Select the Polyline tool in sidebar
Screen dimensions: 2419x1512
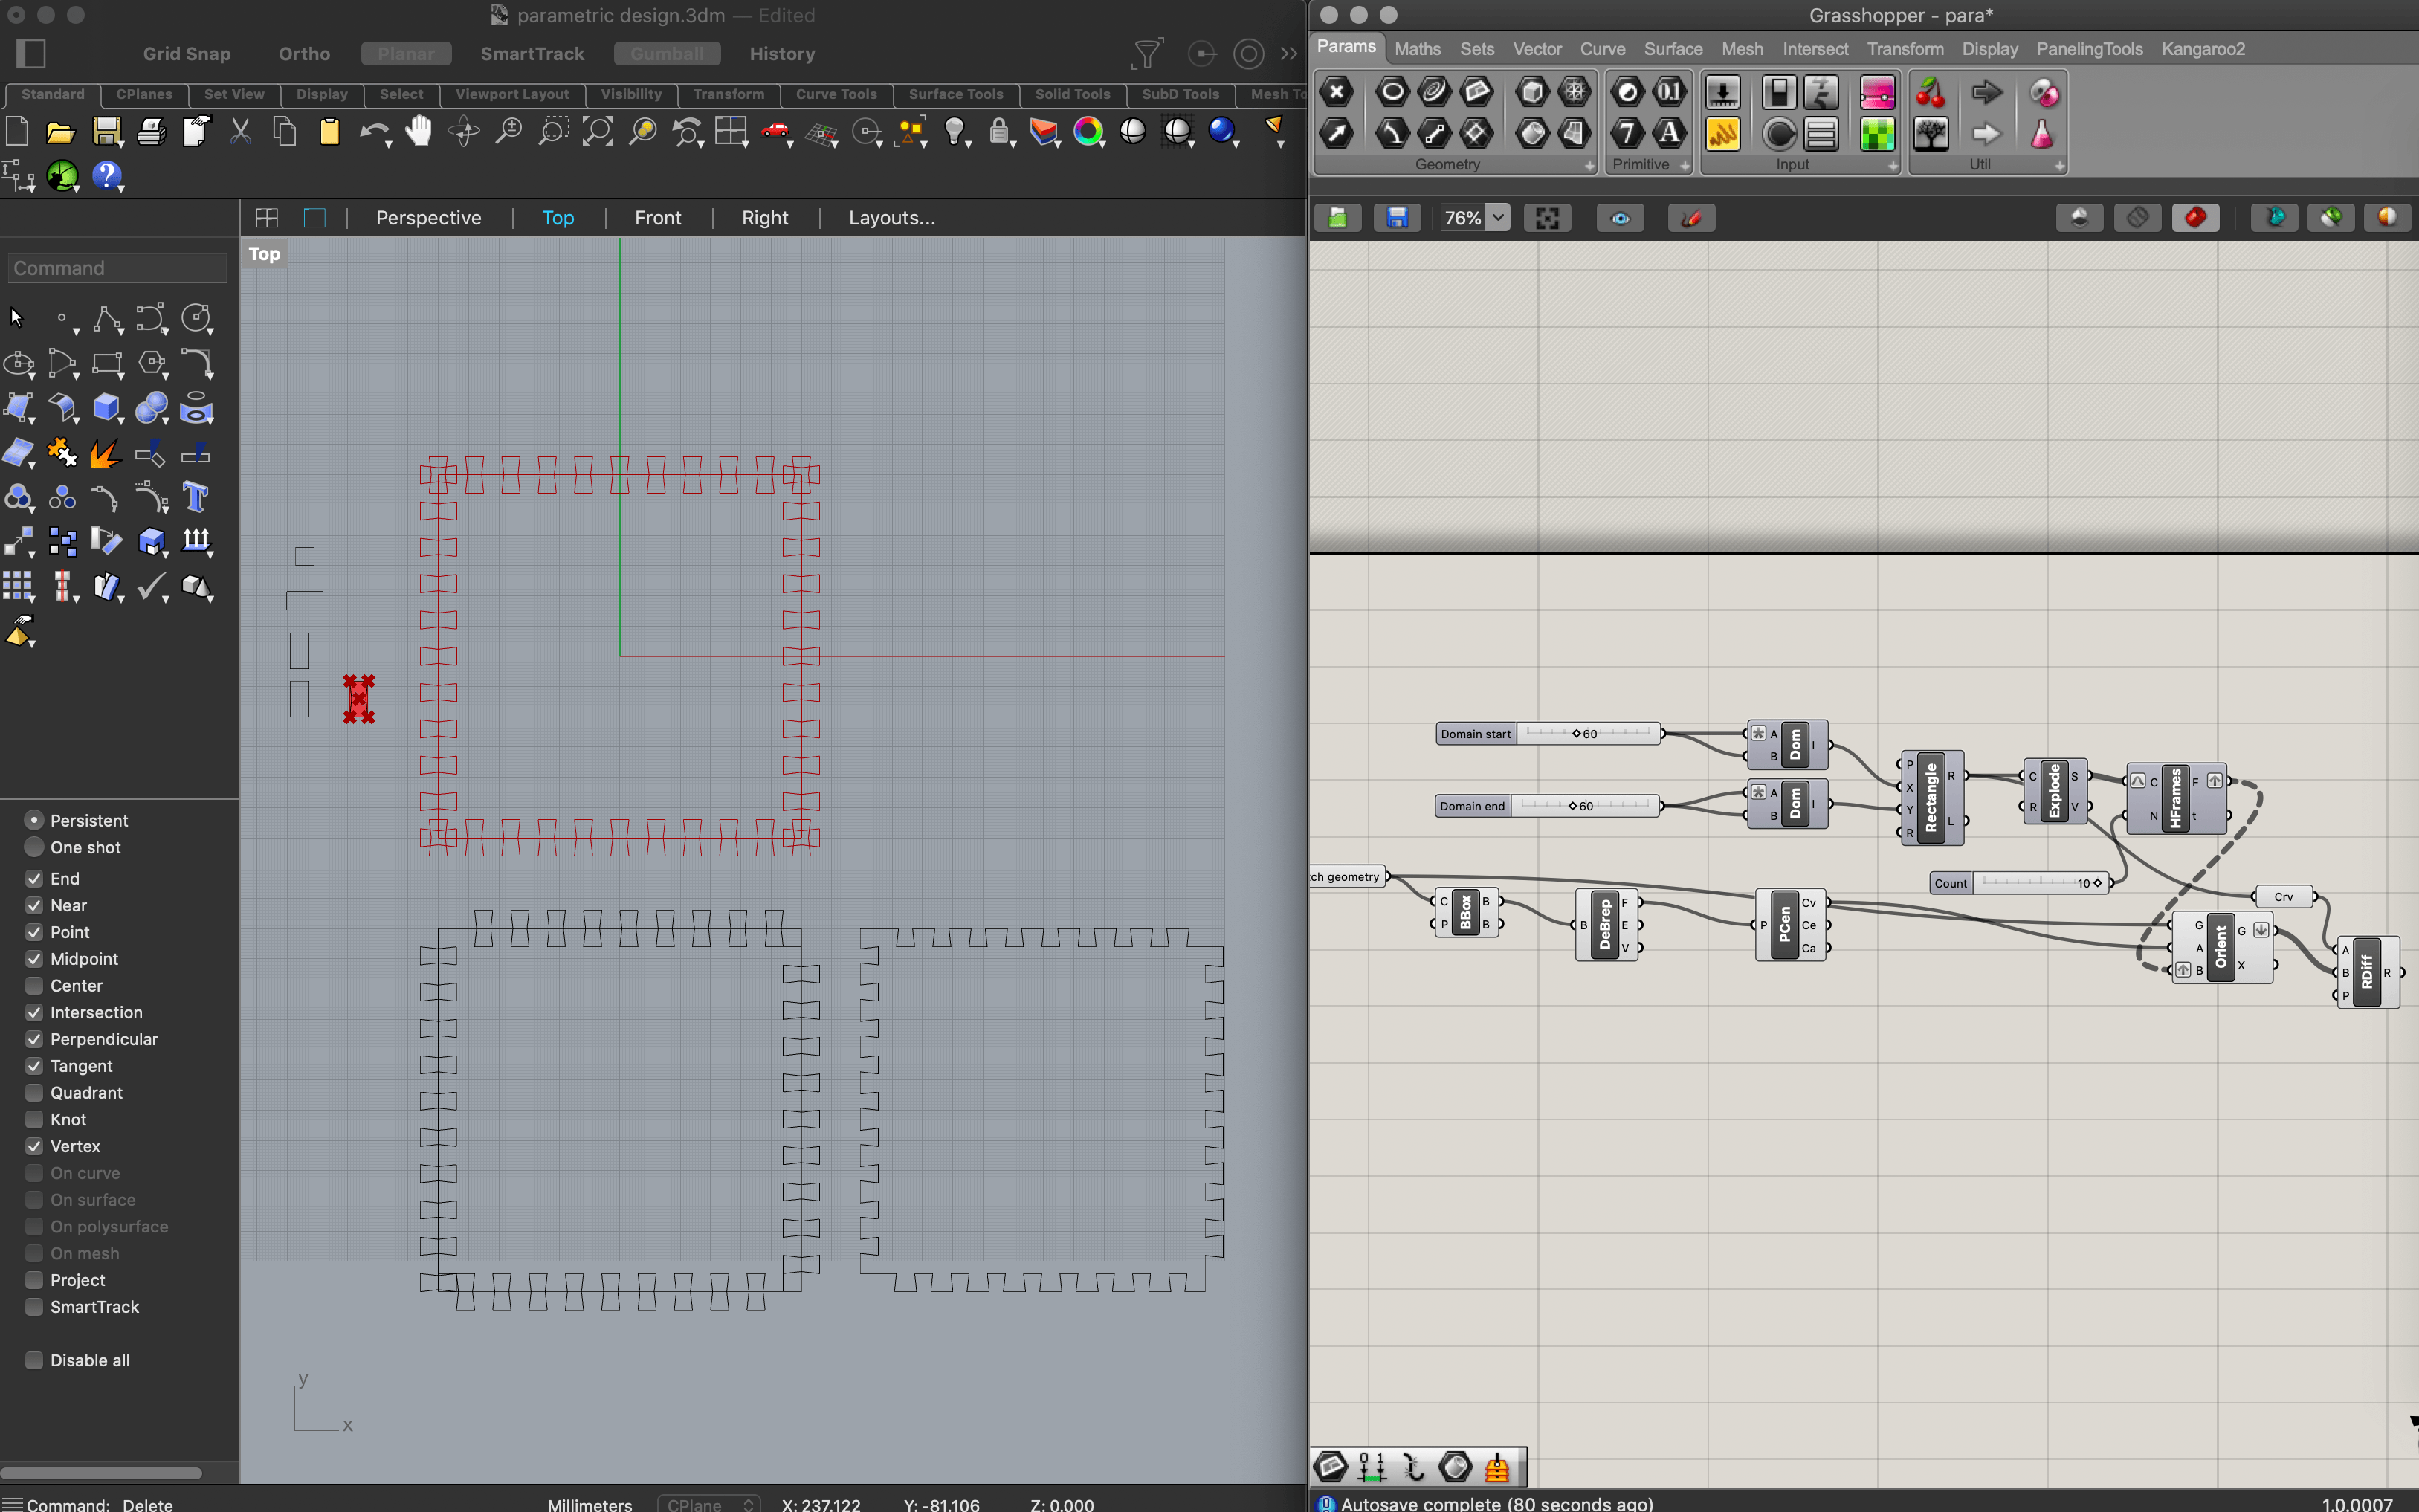coord(107,319)
